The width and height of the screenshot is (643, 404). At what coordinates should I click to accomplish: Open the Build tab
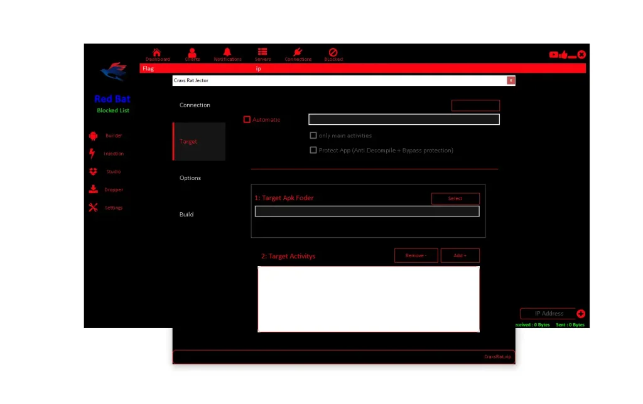tap(186, 214)
